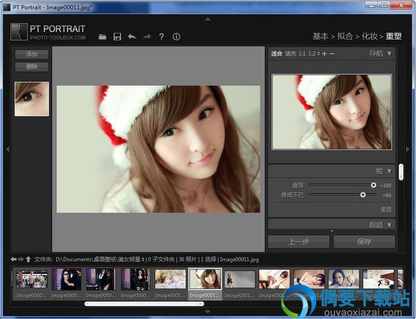Collapse the 脸 face section

tap(389, 171)
